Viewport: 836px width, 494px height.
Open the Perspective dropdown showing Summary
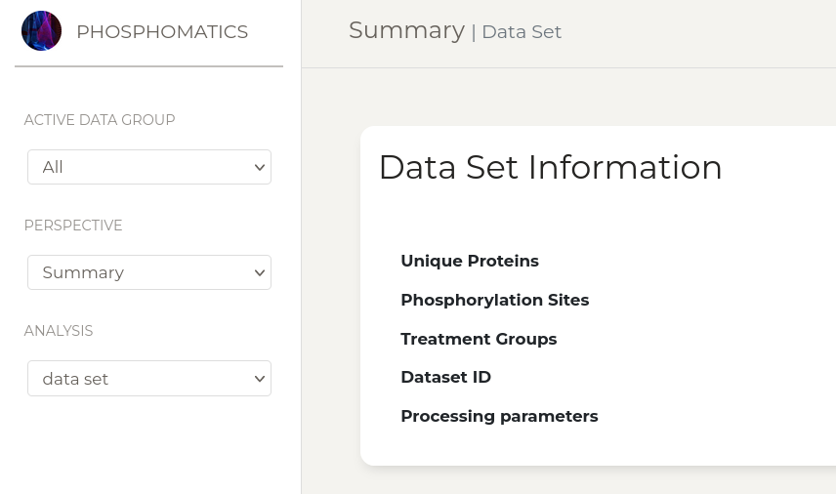tap(149, 272)
